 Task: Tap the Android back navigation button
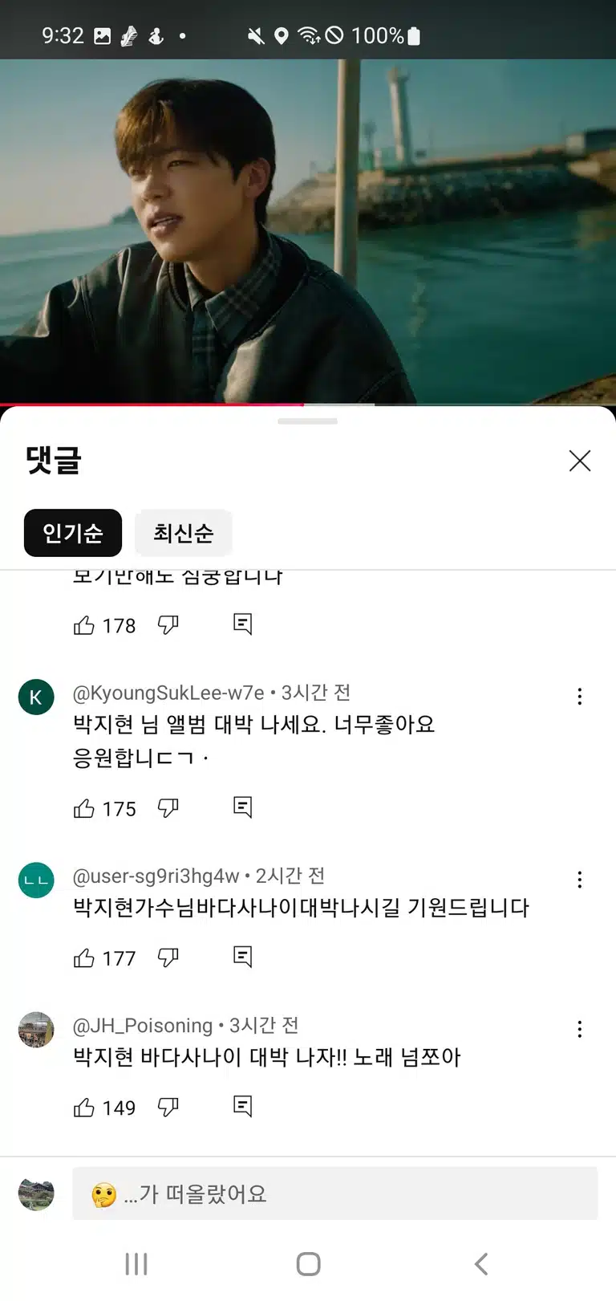[480, 1264]
